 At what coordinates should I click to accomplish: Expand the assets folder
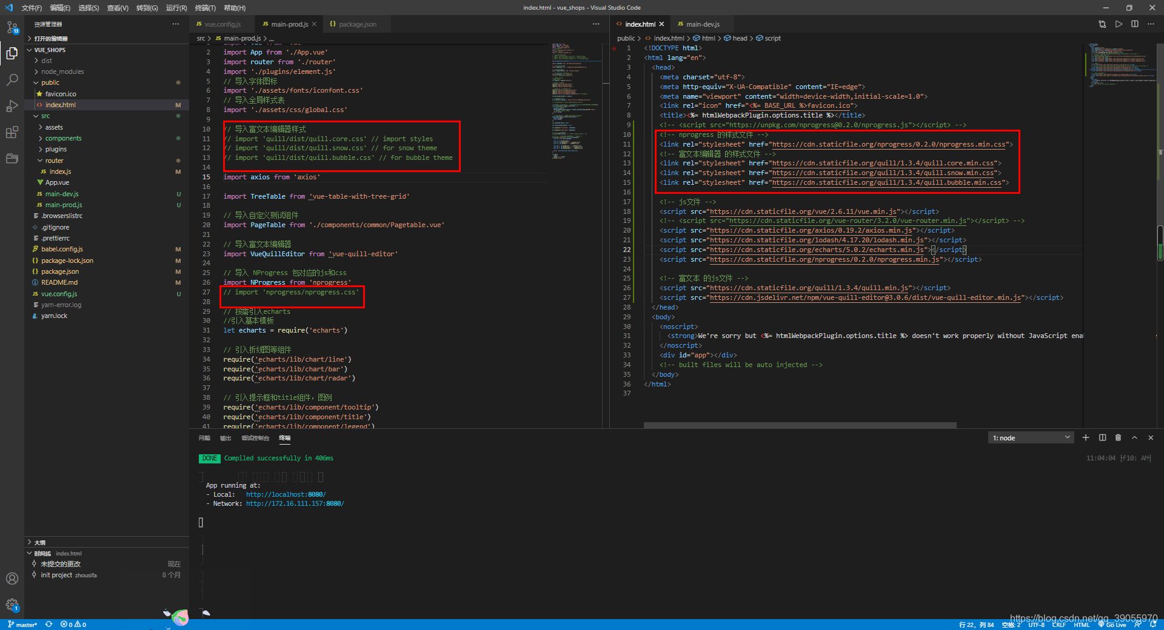pos(107,127)
